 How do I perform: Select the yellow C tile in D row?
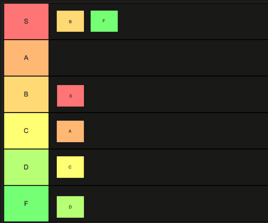(x=70, y=167)
